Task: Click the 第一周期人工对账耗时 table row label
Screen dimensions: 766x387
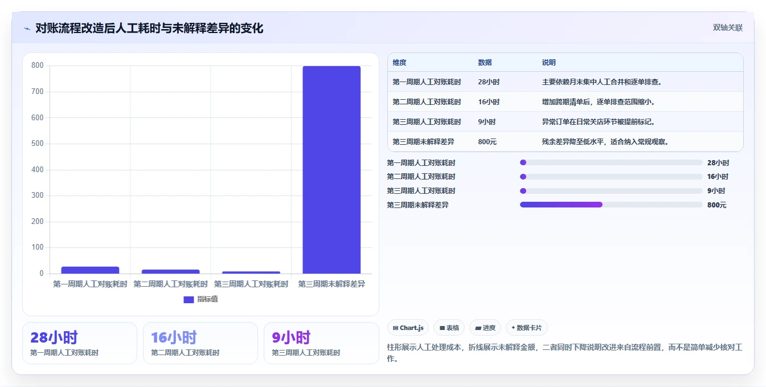Action: 427,82
